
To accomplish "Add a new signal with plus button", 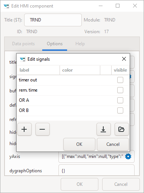I will 25,129.
